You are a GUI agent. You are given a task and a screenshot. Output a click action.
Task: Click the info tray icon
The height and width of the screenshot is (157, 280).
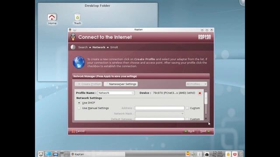tap(199, 154)
